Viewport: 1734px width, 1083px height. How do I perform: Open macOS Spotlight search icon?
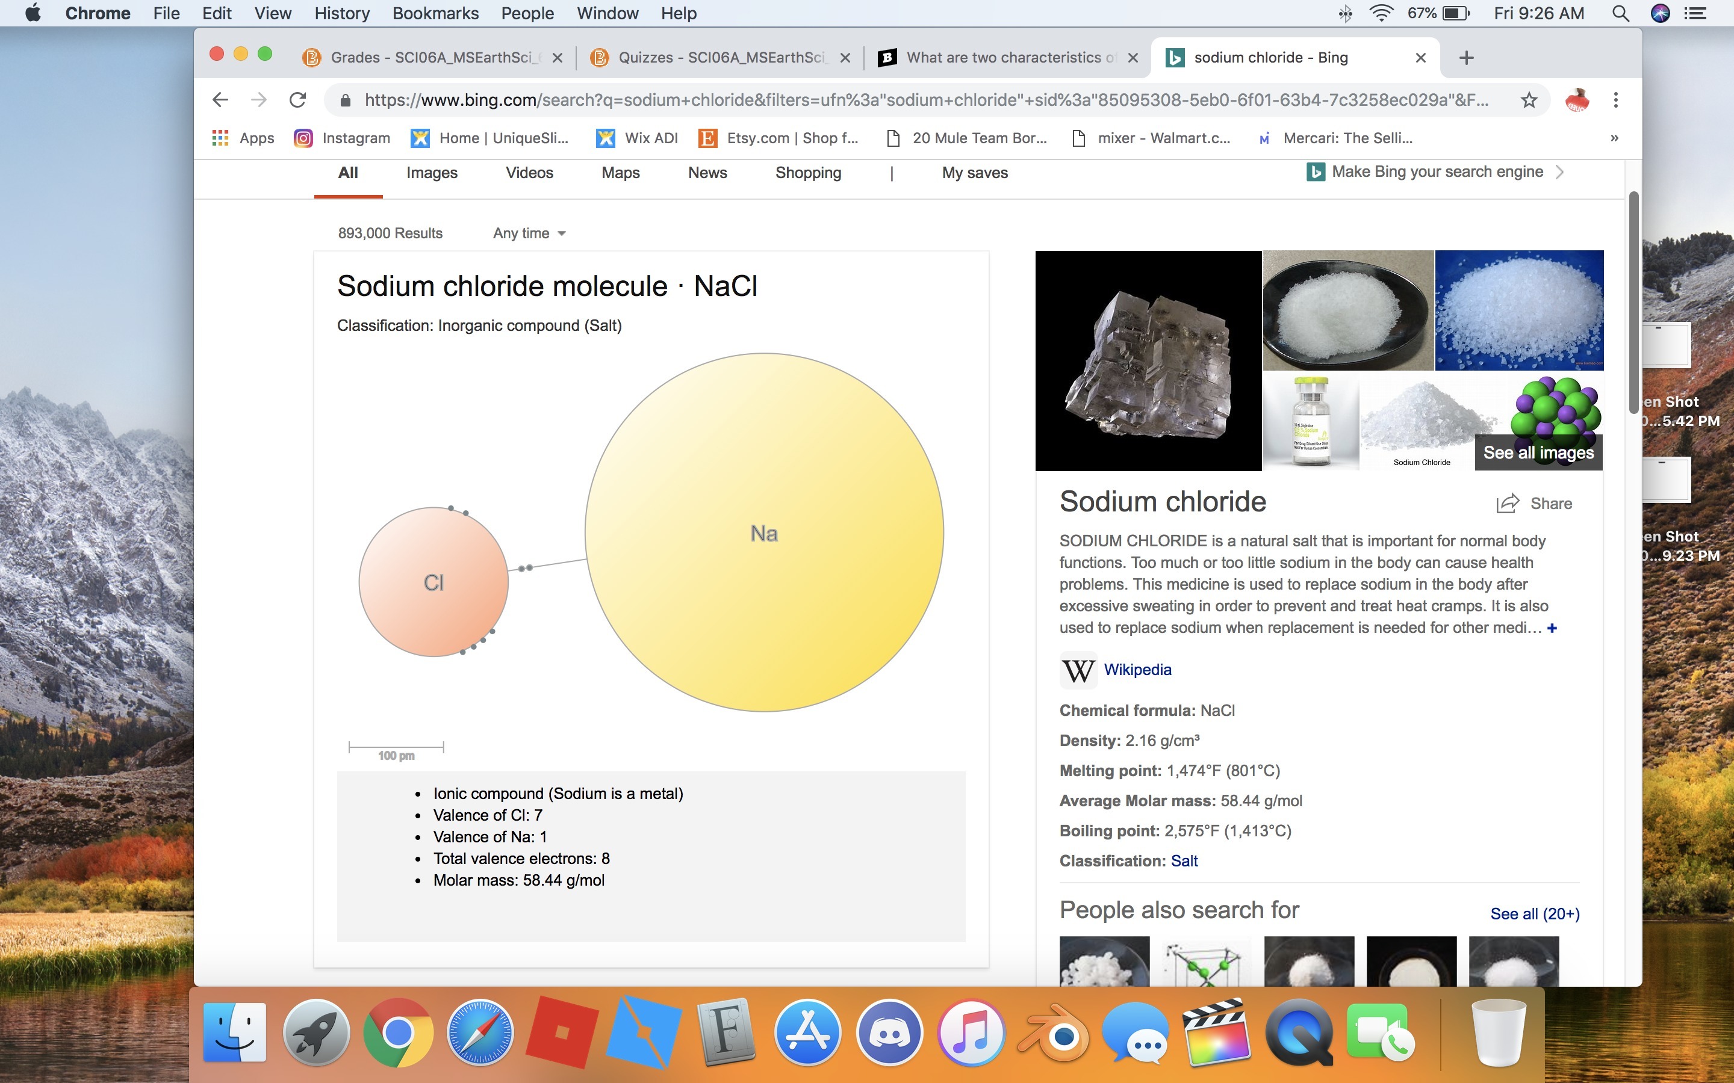(1621, 14)
